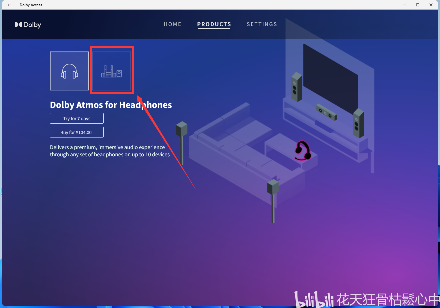
Task: Open the SETTINGS tab
Action: (x=262, y=24)
